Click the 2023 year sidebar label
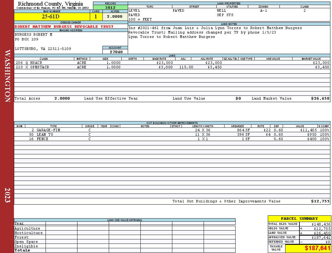This screenshot has width=332, height=253. coord(7,195)
